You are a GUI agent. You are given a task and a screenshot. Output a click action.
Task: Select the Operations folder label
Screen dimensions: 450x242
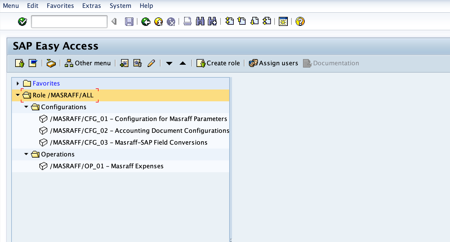58,154
